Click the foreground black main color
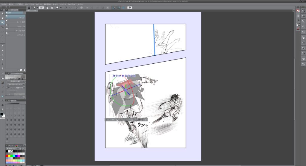Viewport: 306px width, 166px height. click(x=1, y=114)
